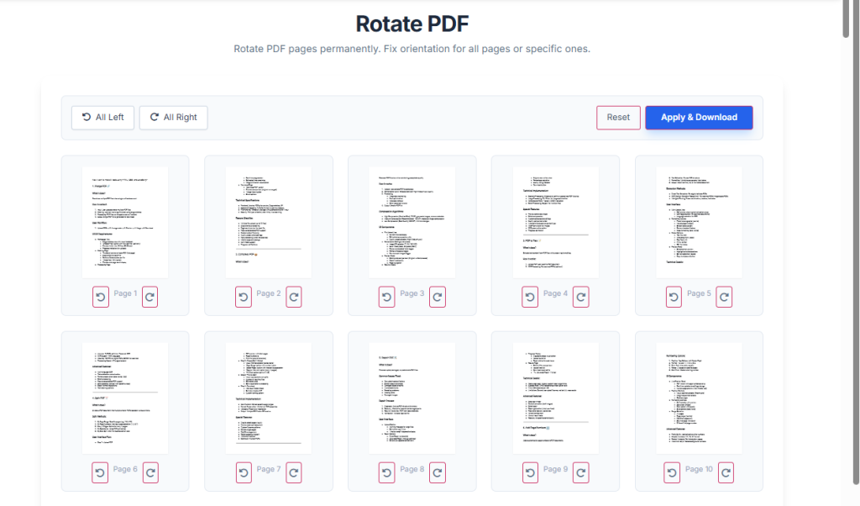860x506 pixels.
Task: Select the Page 6 thumbnail
Action: [124, 397]
